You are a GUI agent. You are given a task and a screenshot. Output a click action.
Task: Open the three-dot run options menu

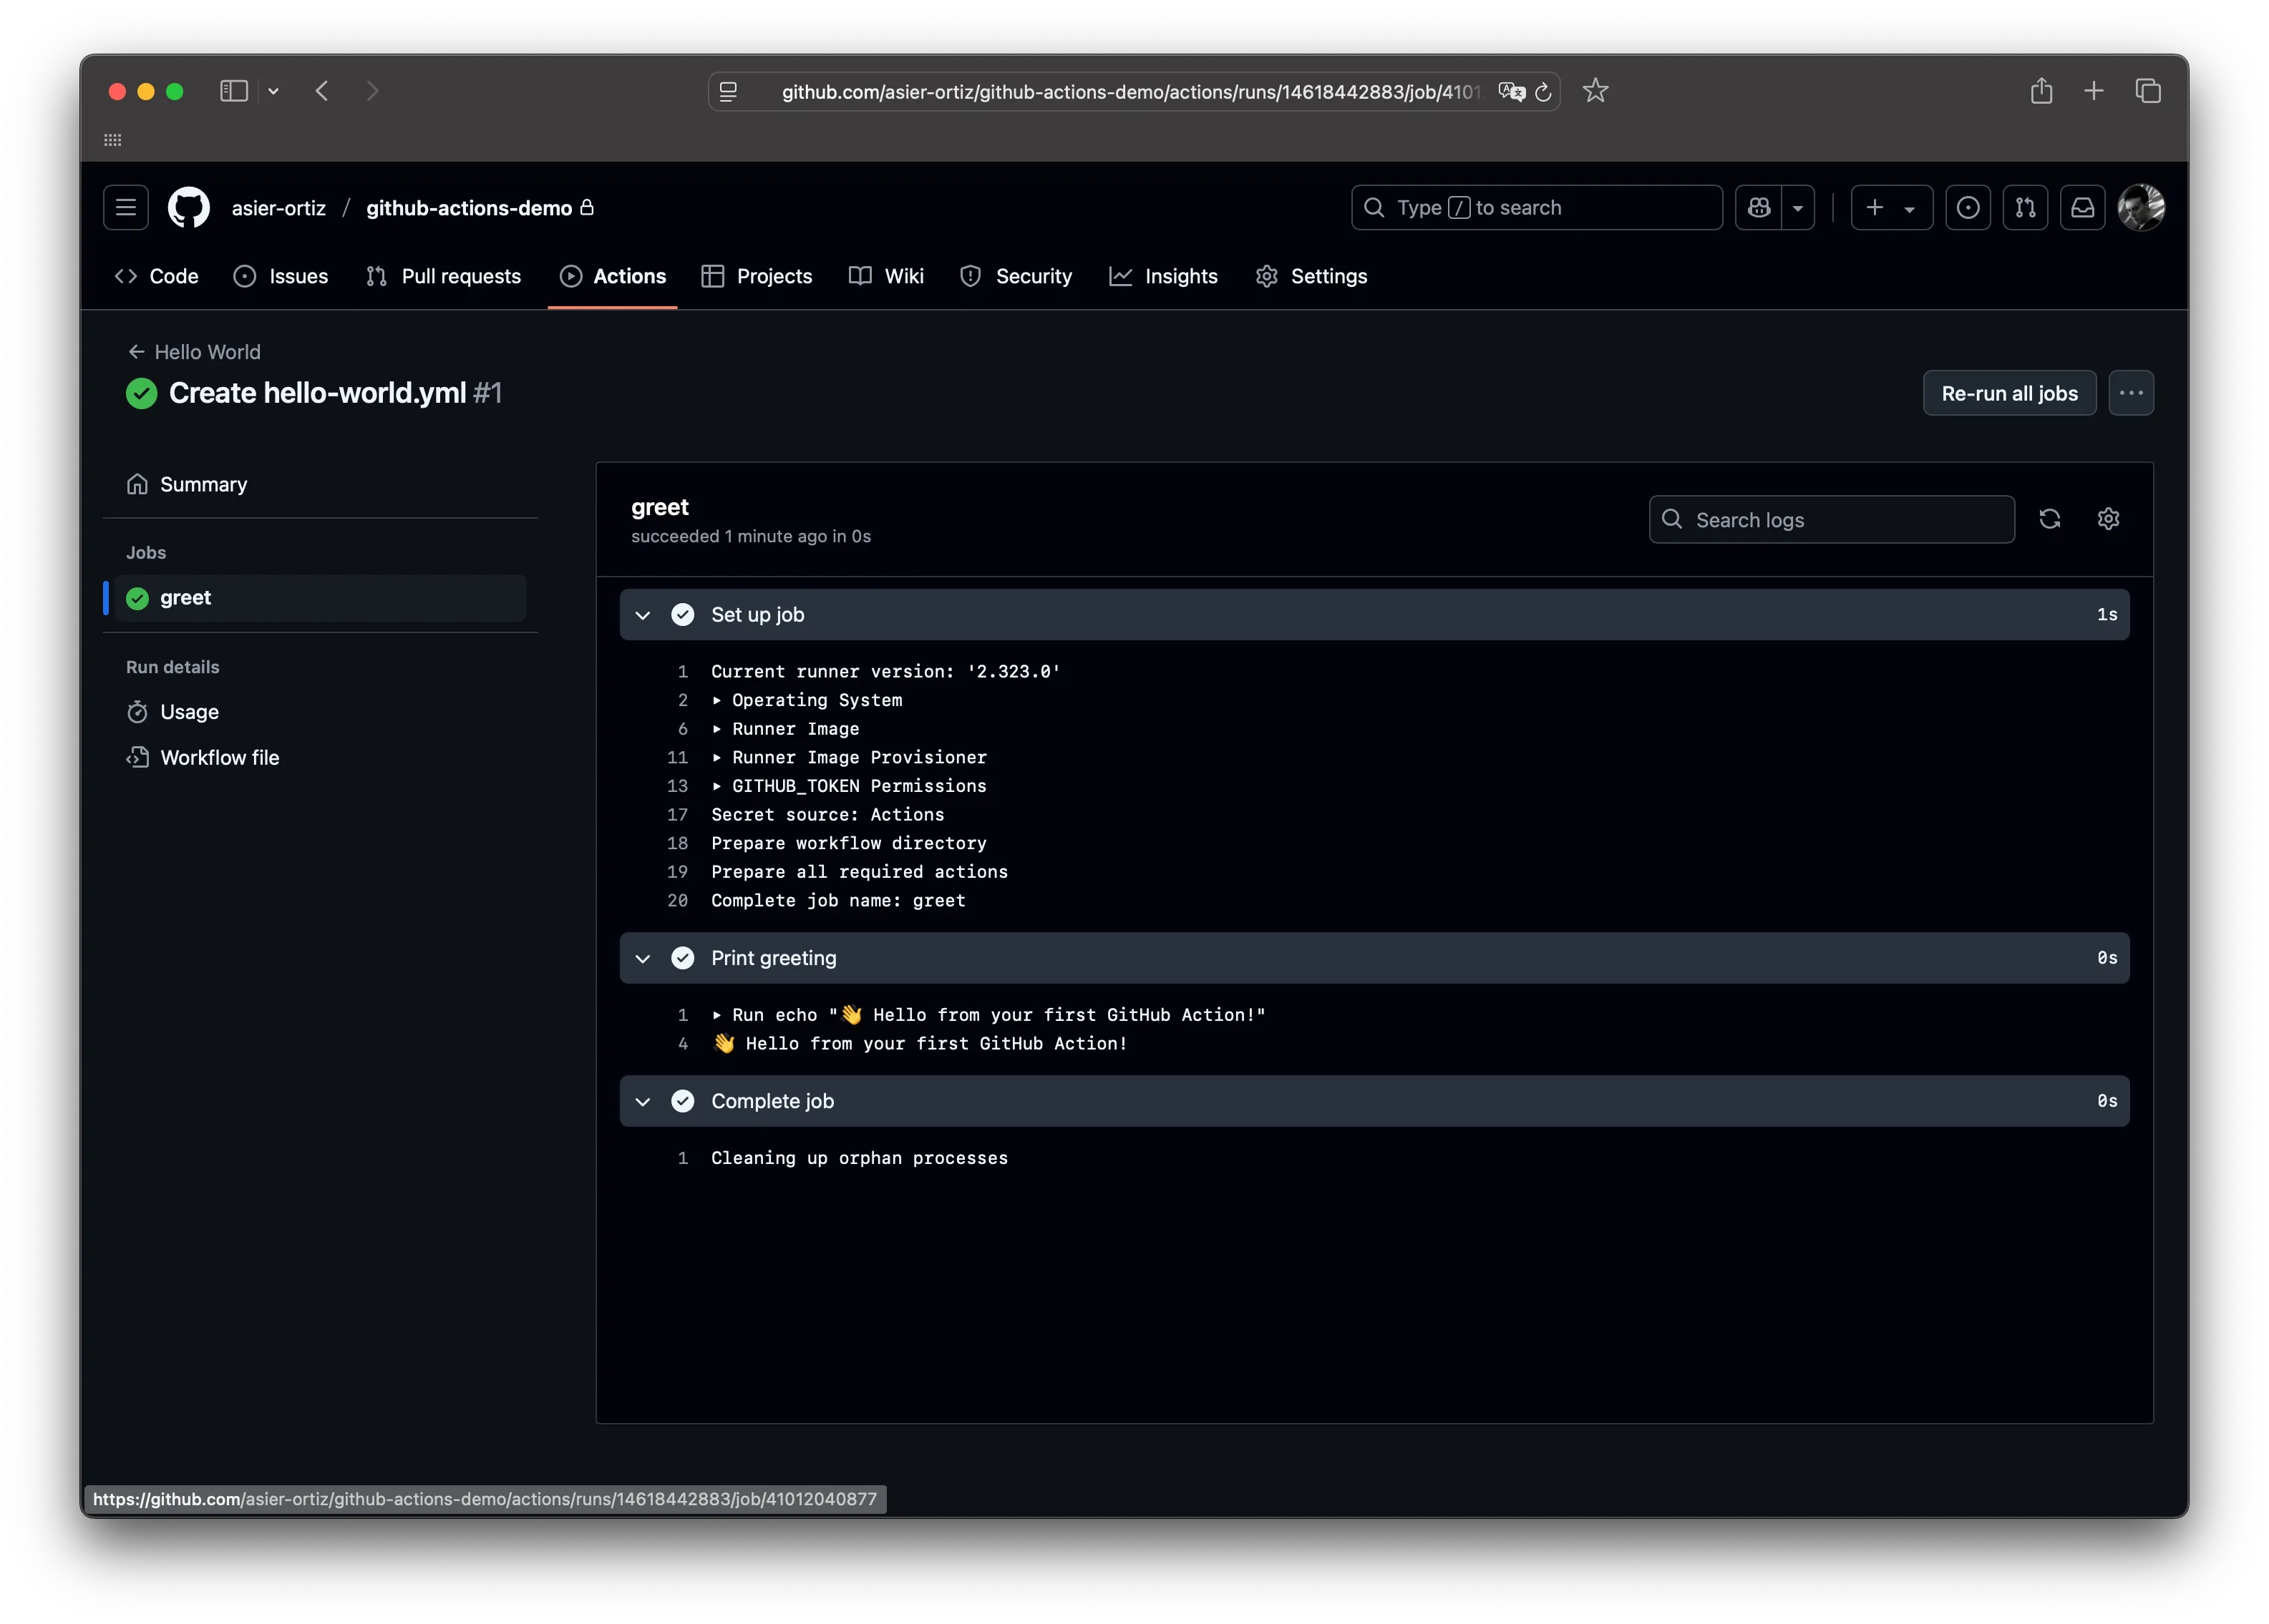click(2131, 393)
